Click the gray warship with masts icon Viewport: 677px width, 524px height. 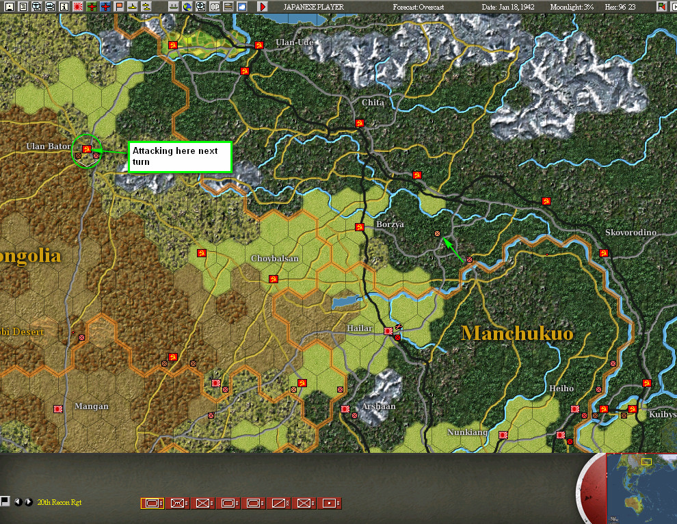click(x=173, y=6)
